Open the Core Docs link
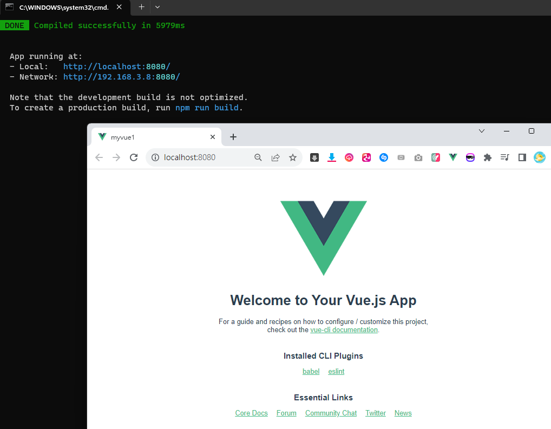Screen dimensions: 551x429 point(251,413)
